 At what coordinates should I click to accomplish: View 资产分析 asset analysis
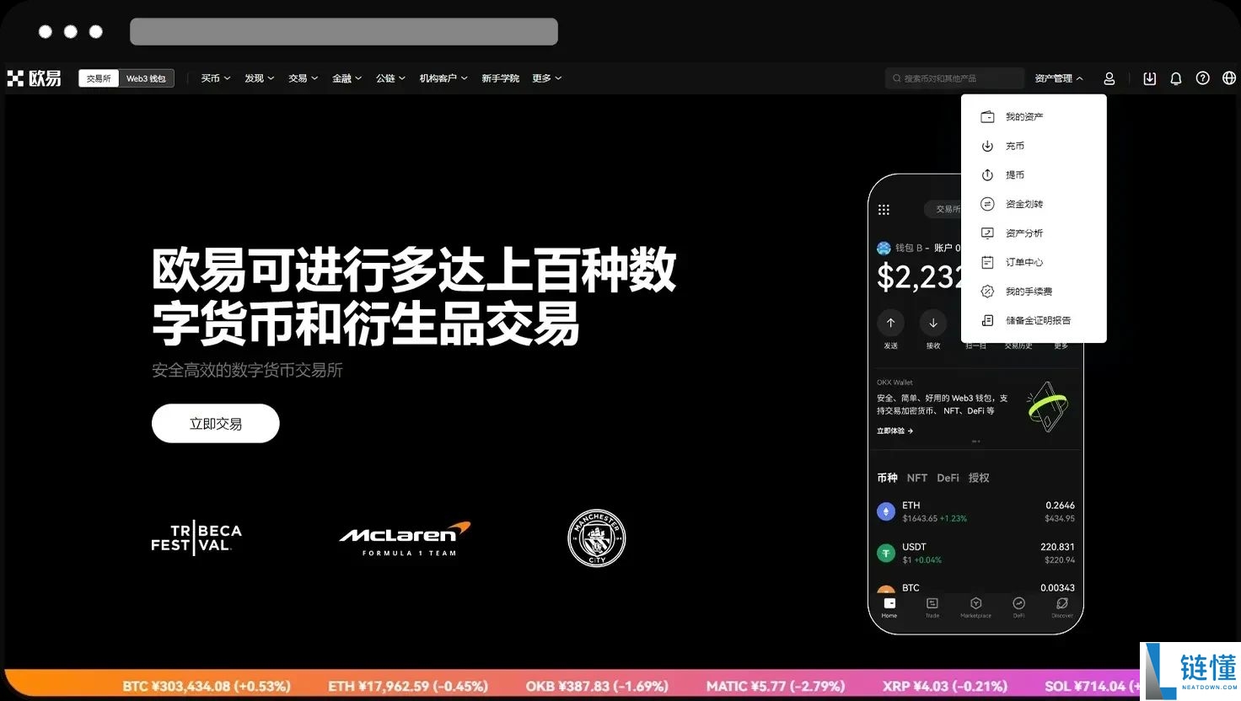point(1024,233)
